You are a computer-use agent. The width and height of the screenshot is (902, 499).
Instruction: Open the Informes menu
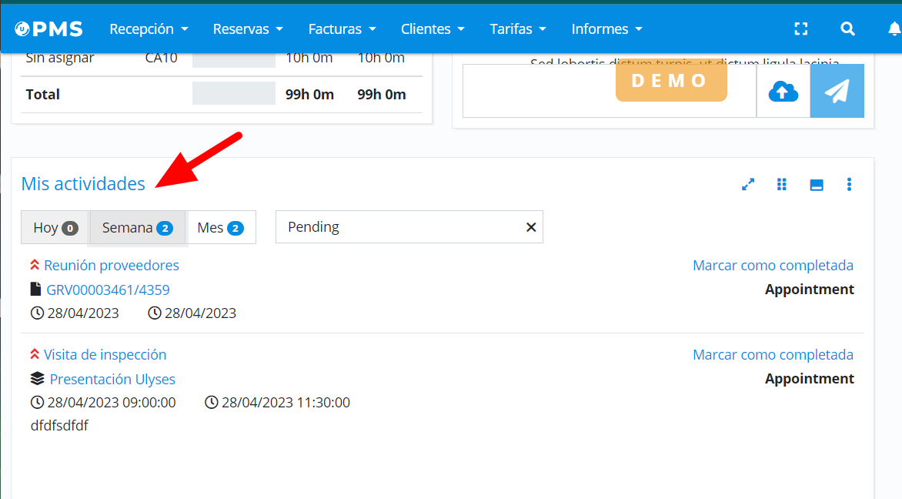coord(606,29)
